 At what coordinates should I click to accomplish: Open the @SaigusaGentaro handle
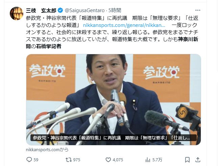85,10
